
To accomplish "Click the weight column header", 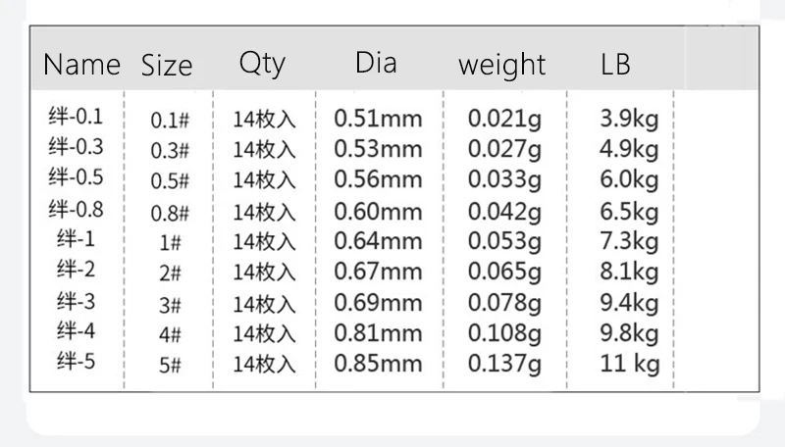I will tap(501, 66).
